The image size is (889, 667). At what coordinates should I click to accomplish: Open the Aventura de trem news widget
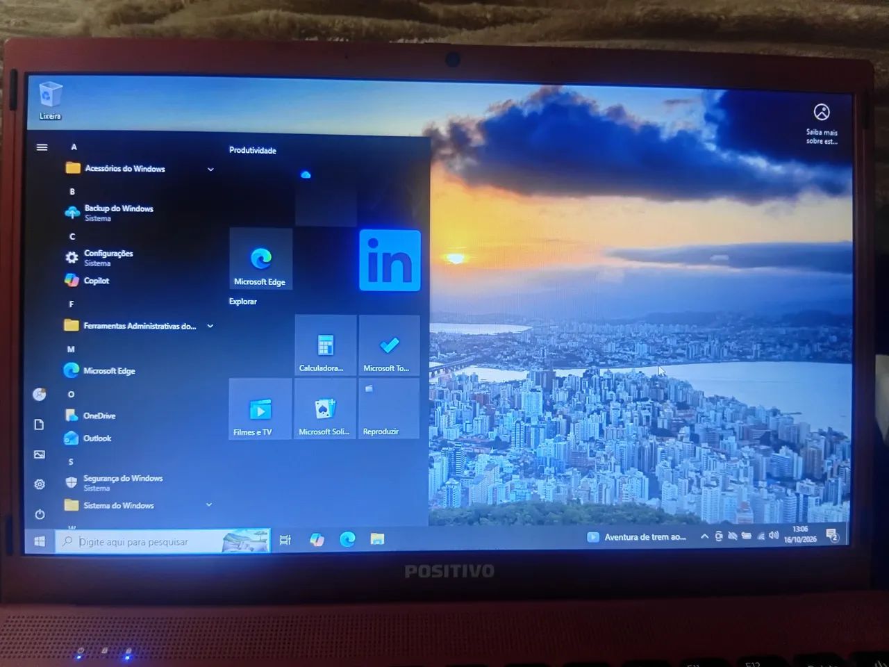tap(637, 536)
